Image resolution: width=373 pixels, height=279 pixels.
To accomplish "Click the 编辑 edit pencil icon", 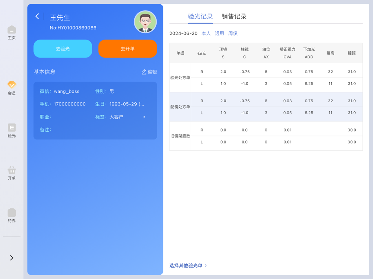I will (149, 72).
